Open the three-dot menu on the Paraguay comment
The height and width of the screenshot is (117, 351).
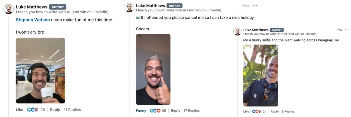[x=347, y=30]
